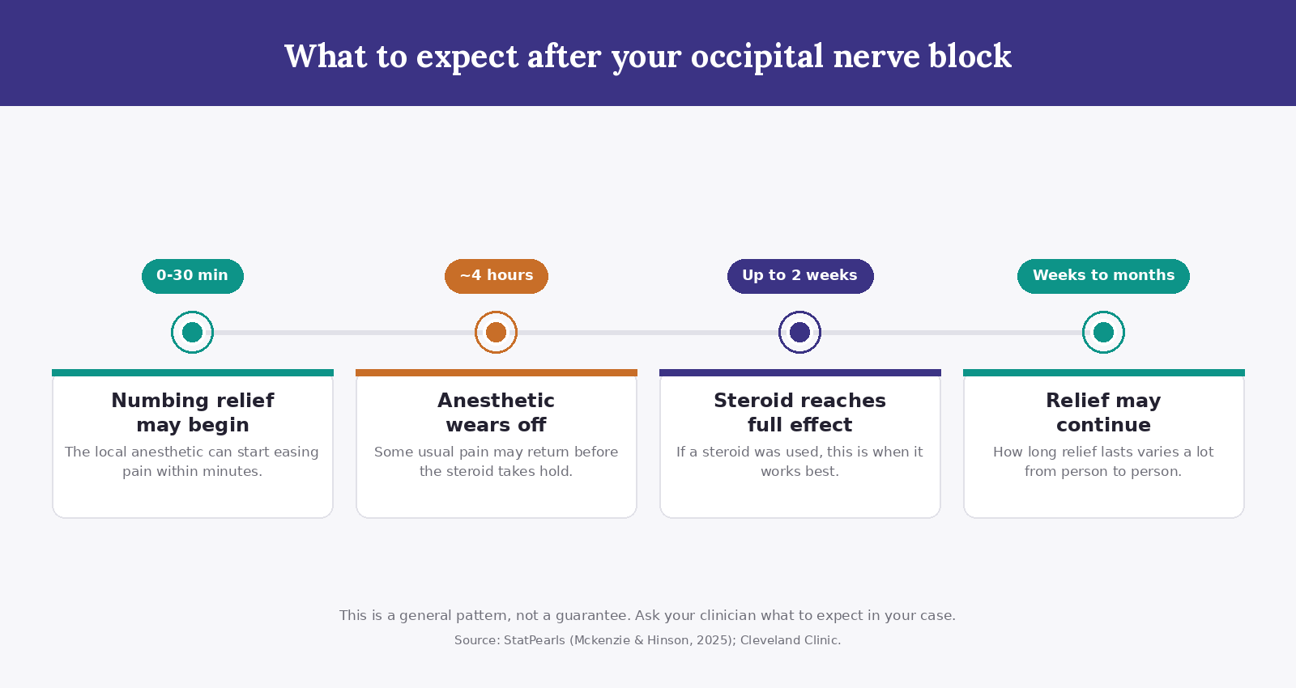Open the Anesthetic wears off card

[x=497, y=444]
